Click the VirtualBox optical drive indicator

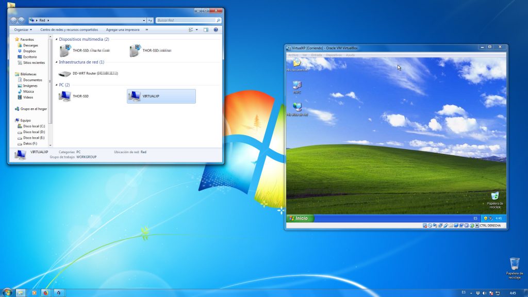pyautogui.click(x=430, y=226)
